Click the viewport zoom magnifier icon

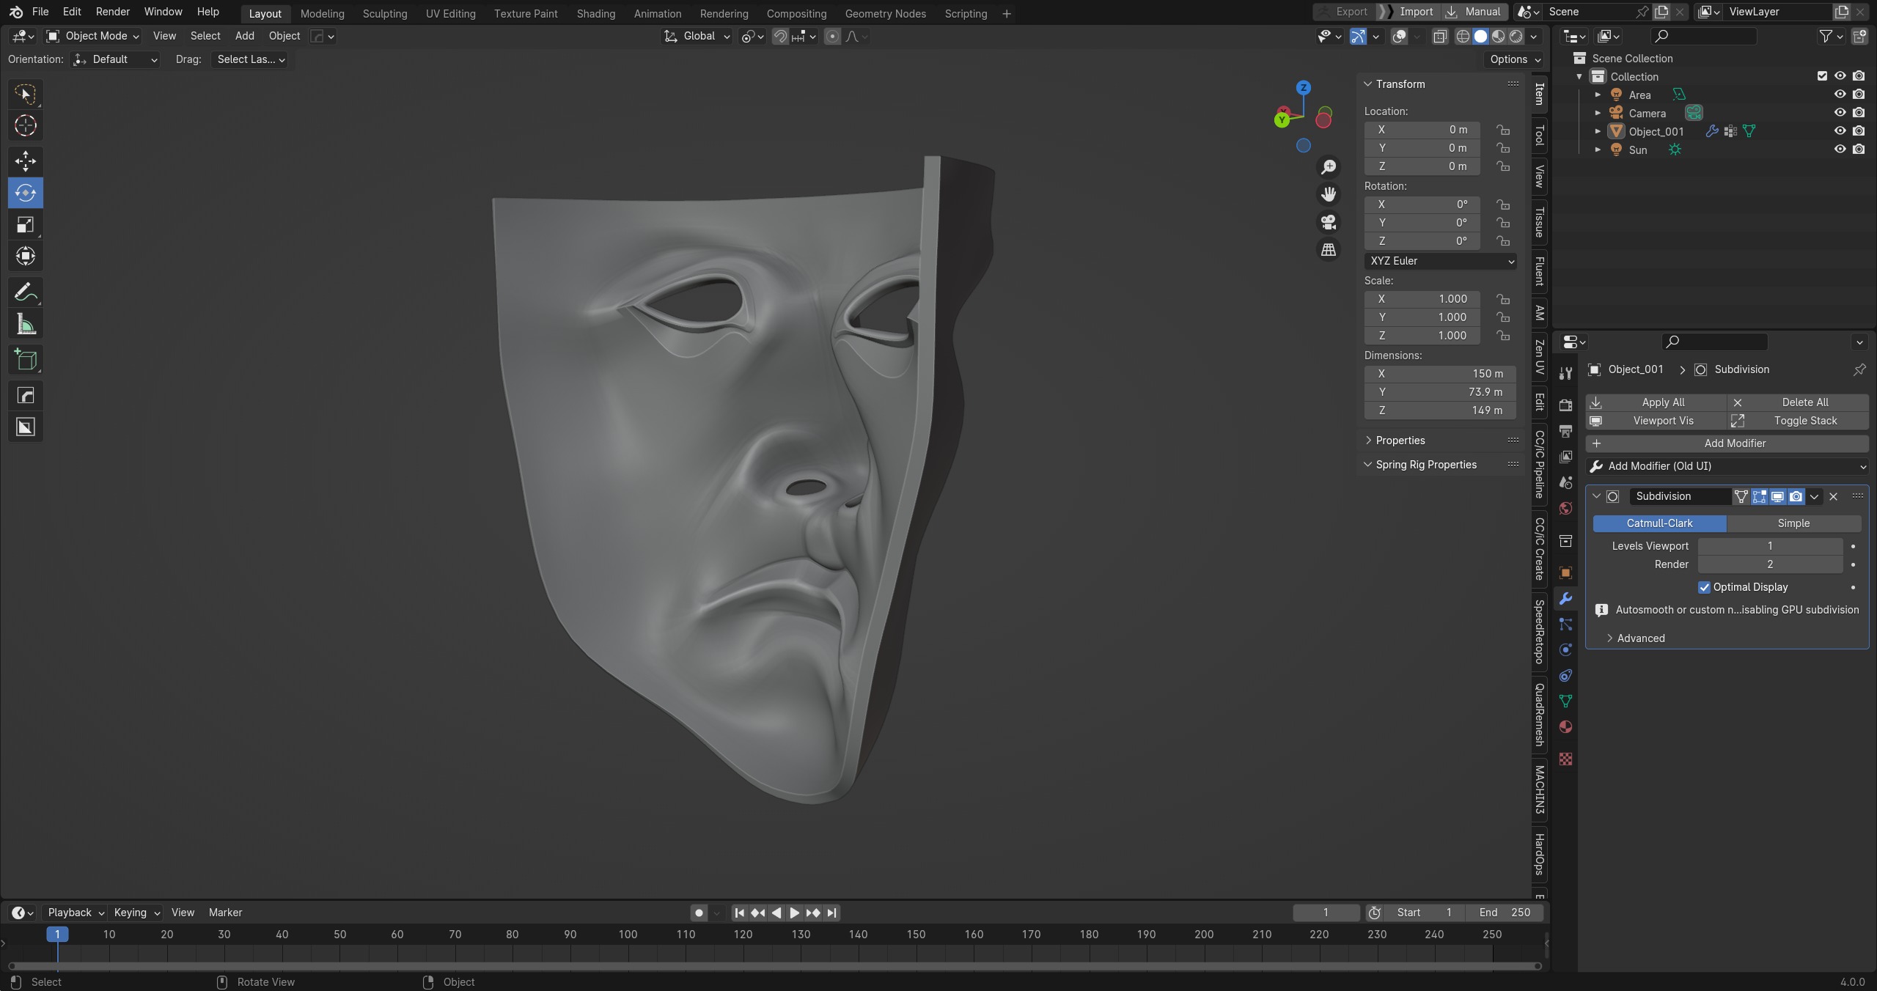pyautogui.click(x=1328, y=167)
